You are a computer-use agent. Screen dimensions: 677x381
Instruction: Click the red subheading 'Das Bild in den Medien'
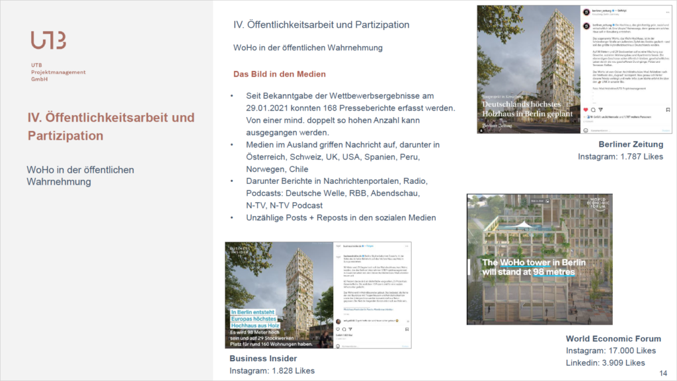tap(280, 74)
